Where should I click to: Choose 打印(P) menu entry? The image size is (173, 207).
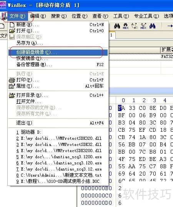point(58,80)
